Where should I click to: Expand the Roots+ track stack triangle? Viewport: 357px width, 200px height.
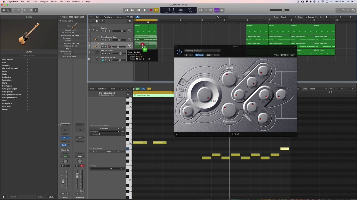[x=93, y=29]
